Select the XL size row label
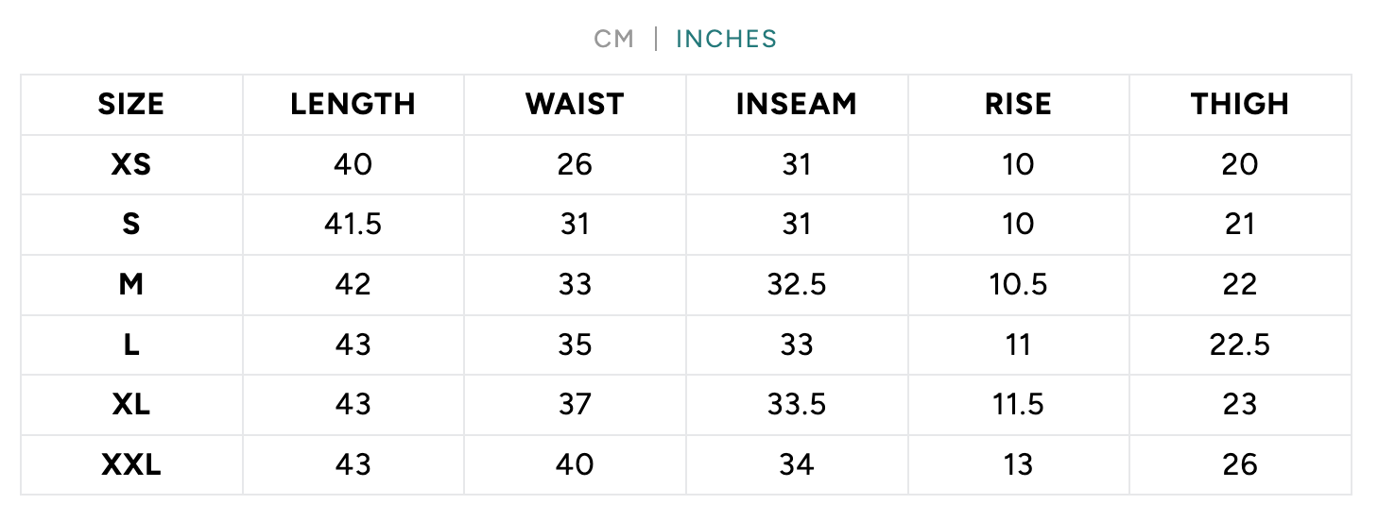 (x=131, y=405)
